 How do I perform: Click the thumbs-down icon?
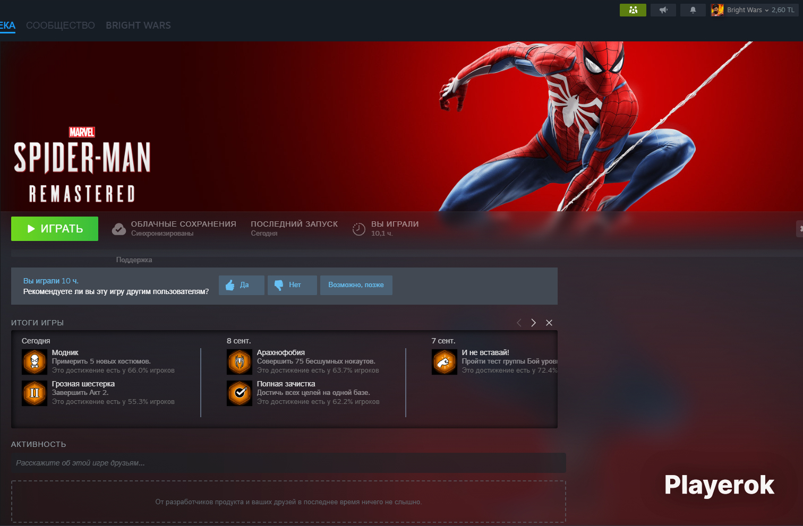click(x=279, y=285)
